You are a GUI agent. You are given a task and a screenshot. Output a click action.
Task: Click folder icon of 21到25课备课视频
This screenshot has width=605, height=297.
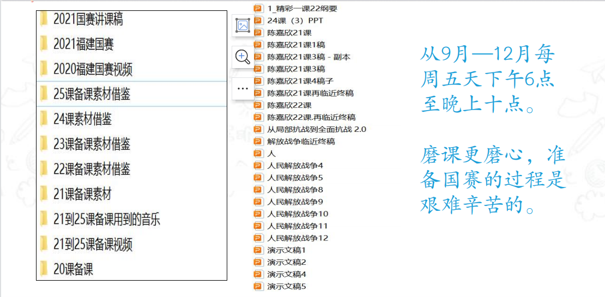coord(44,244)
